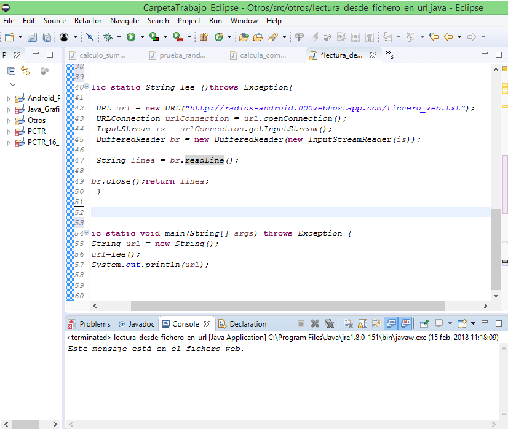Click the Open Task folder icon
Screen dimensions: 508x429
click(258, 37)
